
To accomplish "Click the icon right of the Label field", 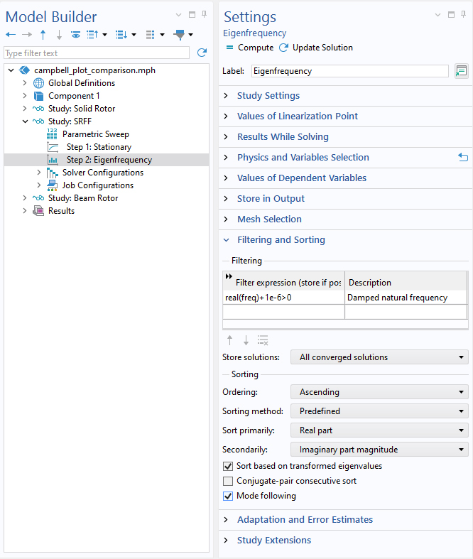I will point(461,71).
